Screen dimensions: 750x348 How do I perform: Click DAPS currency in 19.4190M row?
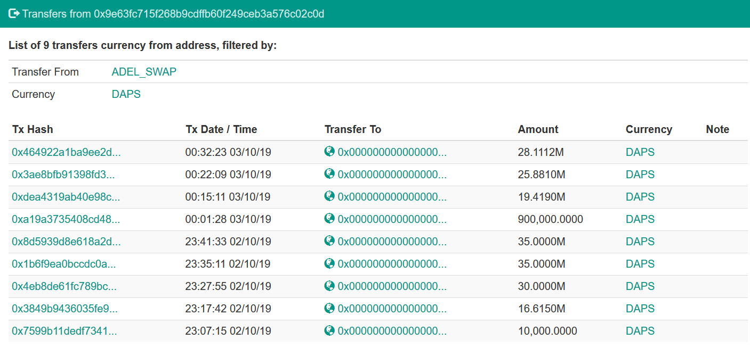(640, 197)
